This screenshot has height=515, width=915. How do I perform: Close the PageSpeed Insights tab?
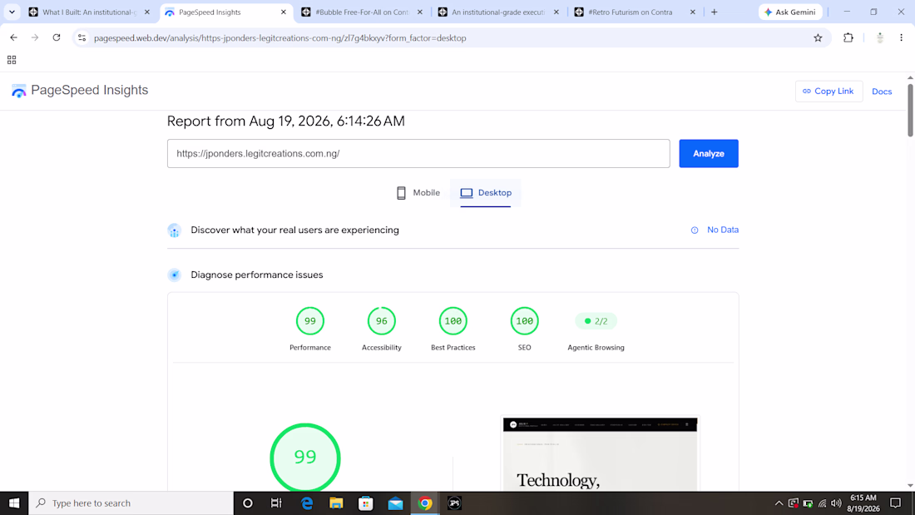(x=284, y=12)
